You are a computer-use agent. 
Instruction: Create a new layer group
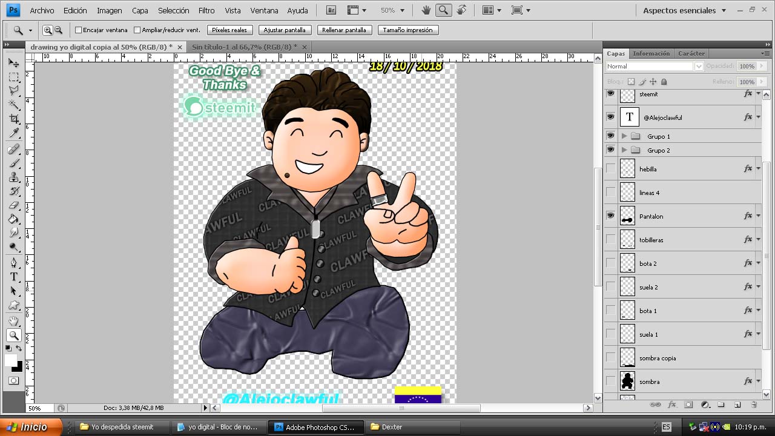click(721, 405)
